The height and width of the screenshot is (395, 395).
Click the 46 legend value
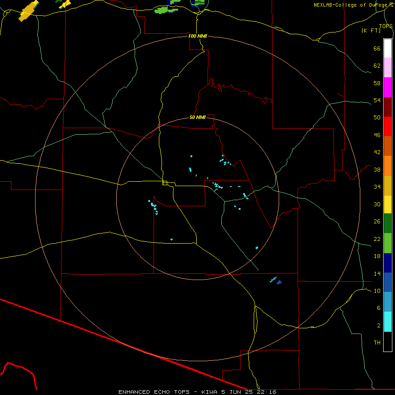click(377, 135)
